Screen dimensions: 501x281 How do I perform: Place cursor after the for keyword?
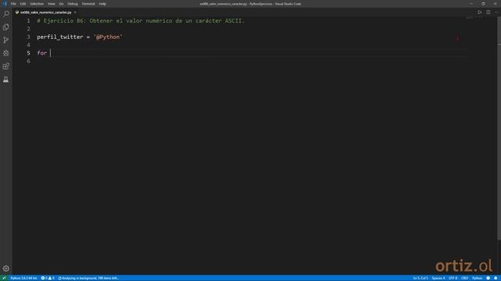pos(50,53)
